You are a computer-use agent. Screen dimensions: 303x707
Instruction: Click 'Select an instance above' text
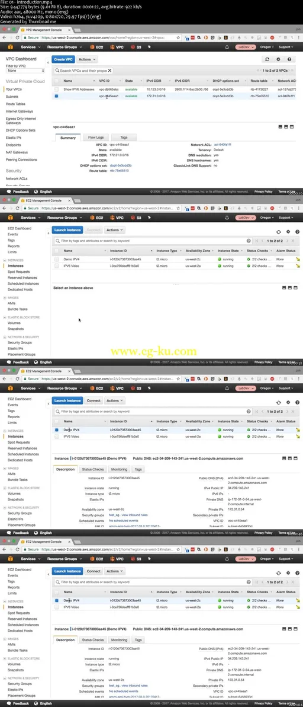73,288
